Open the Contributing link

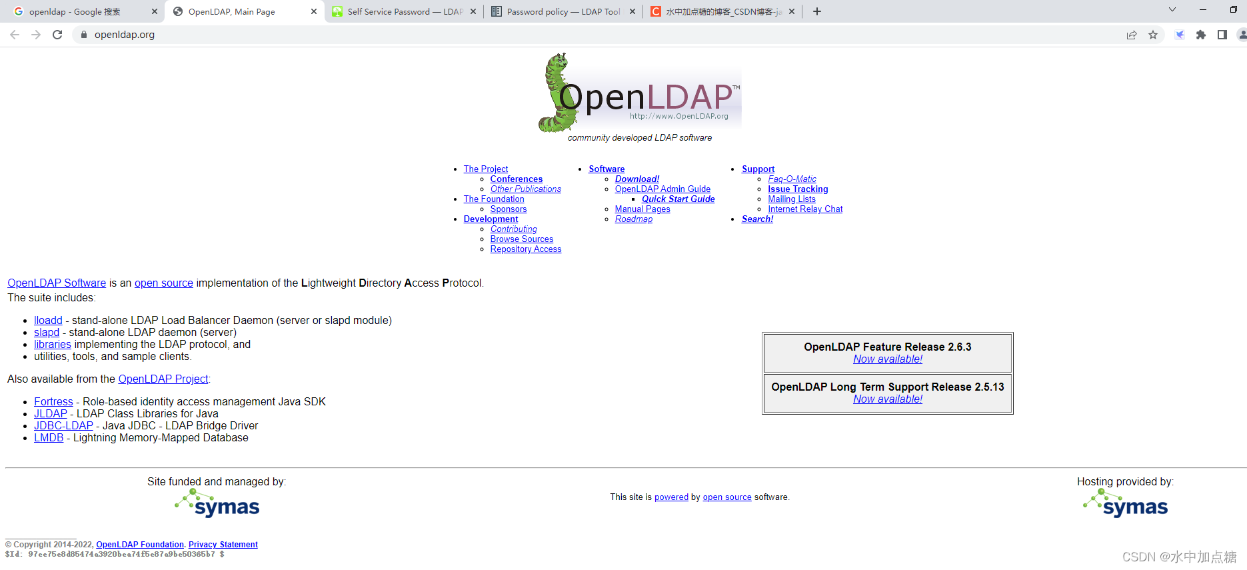click(x=513, y=229)
